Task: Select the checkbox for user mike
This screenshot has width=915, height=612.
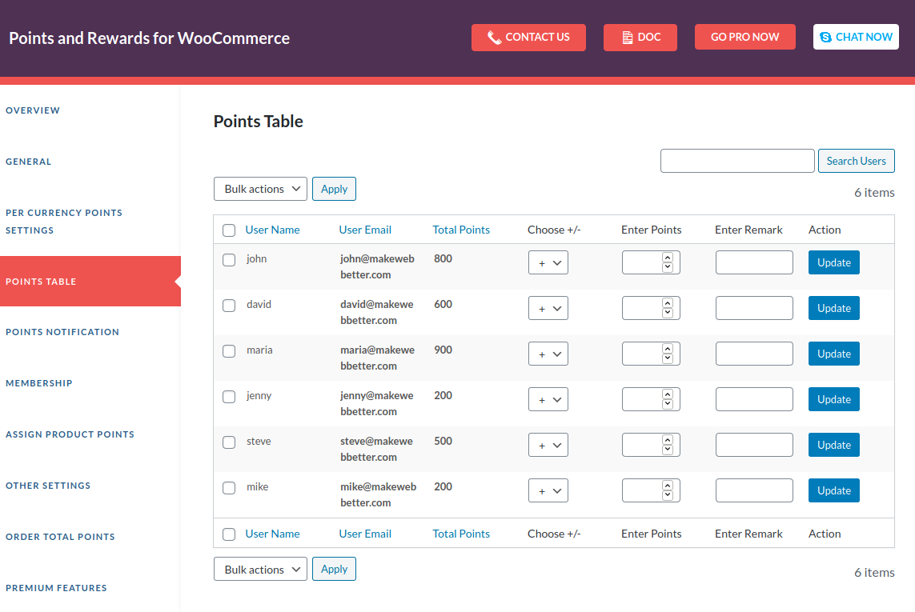Action: [x=229, y=488]
